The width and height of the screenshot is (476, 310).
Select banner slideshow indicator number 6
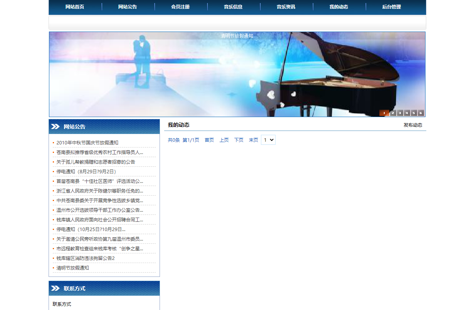(x=420, y=113)
